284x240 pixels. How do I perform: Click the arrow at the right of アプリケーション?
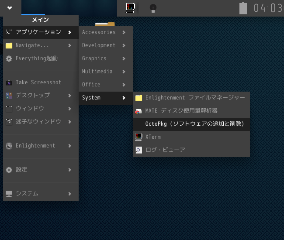[70, 32]
